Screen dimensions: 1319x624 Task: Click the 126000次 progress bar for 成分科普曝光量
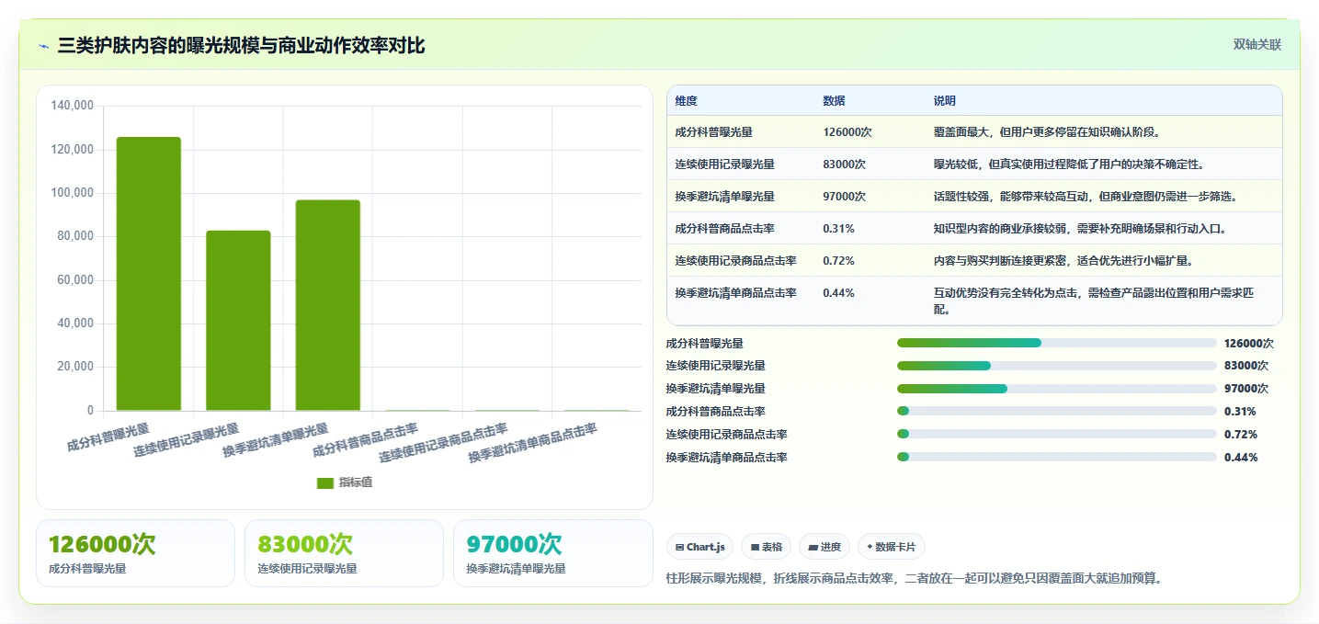[1057, 343]
